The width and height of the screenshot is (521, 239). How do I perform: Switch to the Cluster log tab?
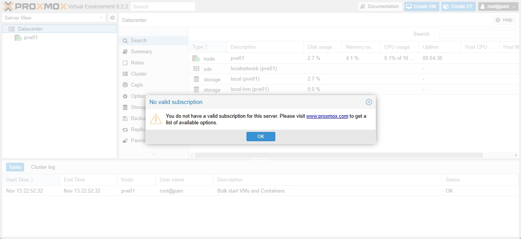point(43,167)
